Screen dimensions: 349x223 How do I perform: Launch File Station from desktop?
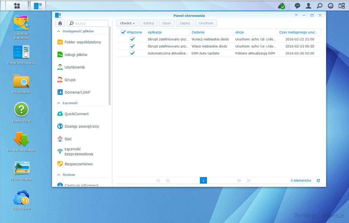click(x=21, y=84)
